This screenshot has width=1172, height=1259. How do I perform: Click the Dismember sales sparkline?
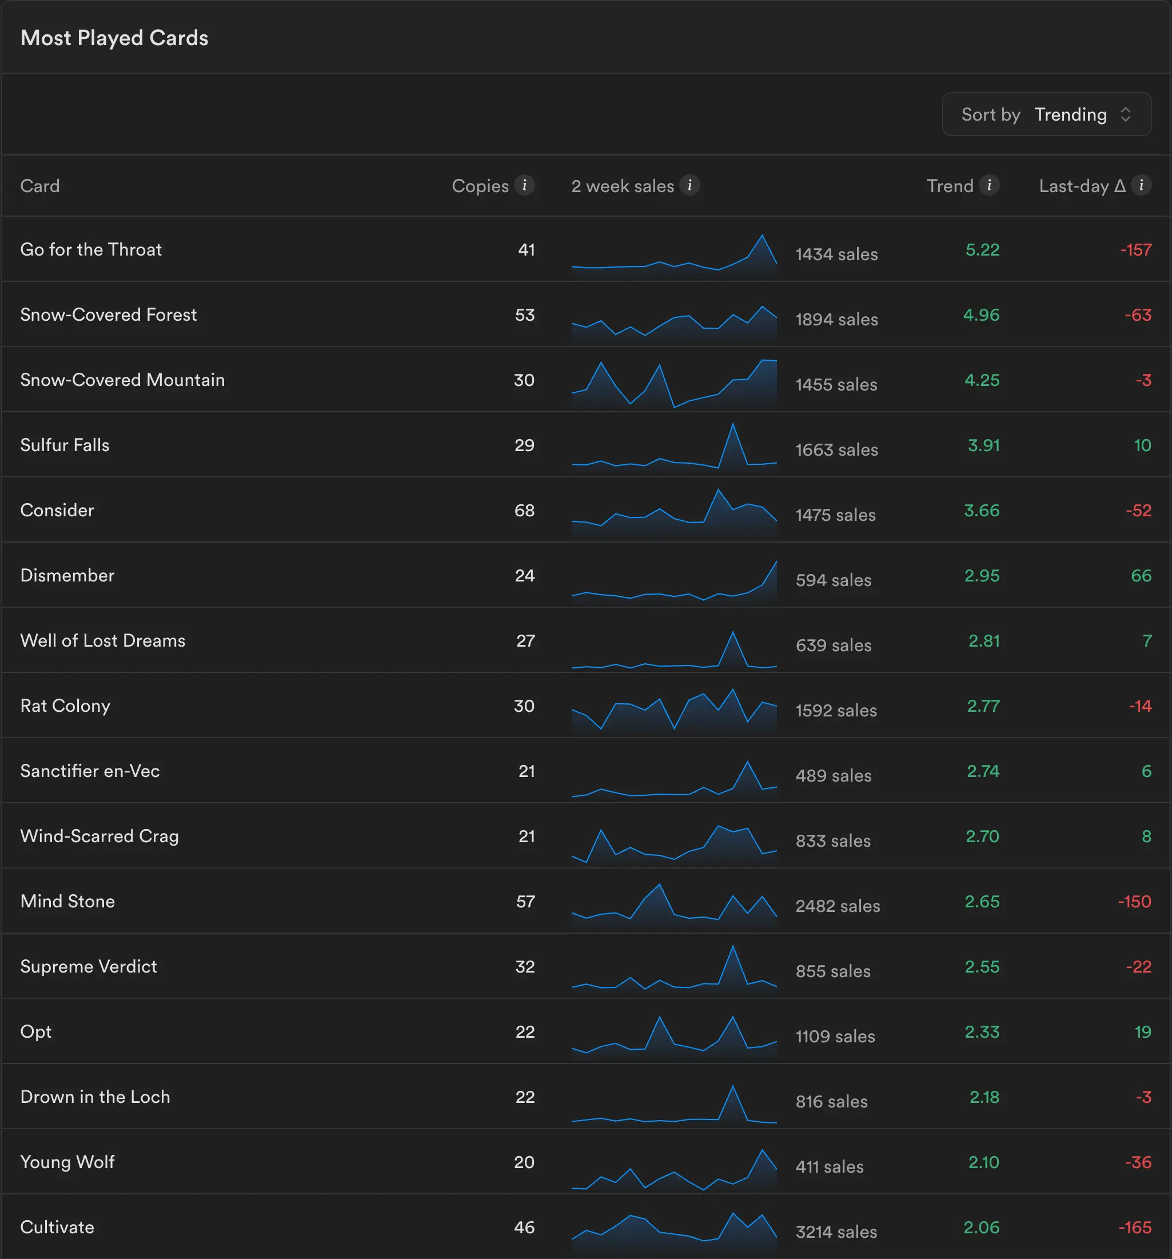click(x=673, y=581)
